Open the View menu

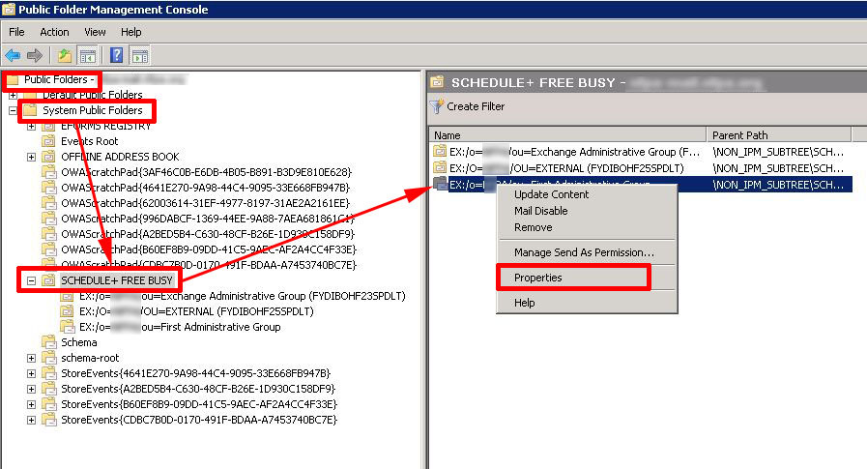(95, 32)
